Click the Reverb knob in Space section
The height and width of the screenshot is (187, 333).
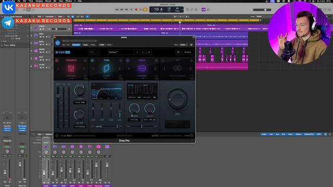(134, 109)
